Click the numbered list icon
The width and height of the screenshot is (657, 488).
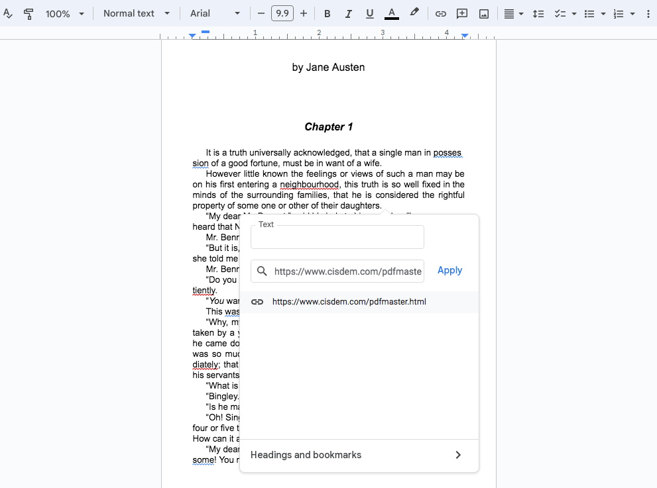619,14
